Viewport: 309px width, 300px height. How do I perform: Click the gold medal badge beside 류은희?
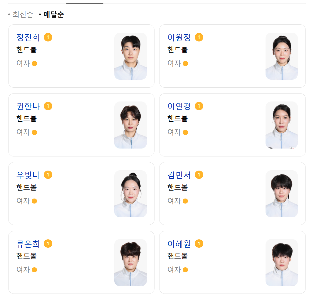coord(48,243)
